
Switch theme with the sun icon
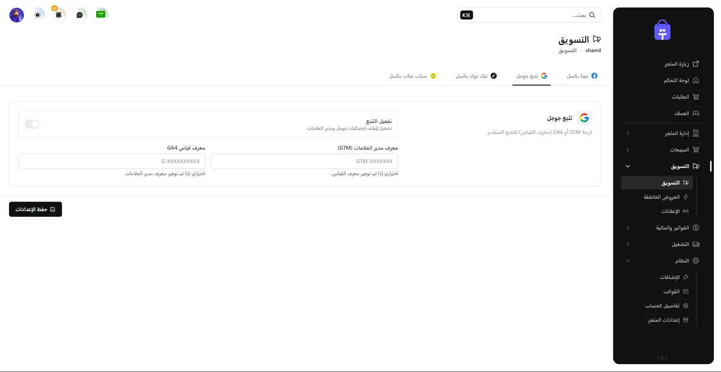click(x=38, y=15)
